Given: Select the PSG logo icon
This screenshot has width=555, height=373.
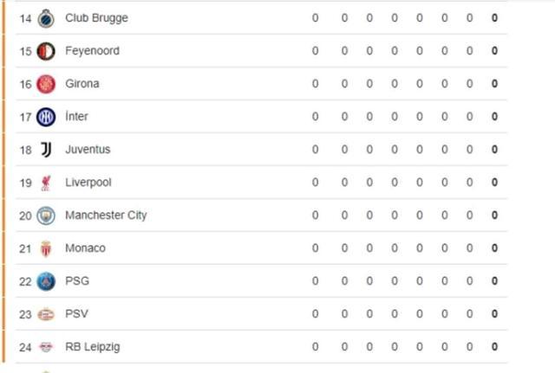Looking at the screenshot, I should pyautogui.click(x=46, y=281).
